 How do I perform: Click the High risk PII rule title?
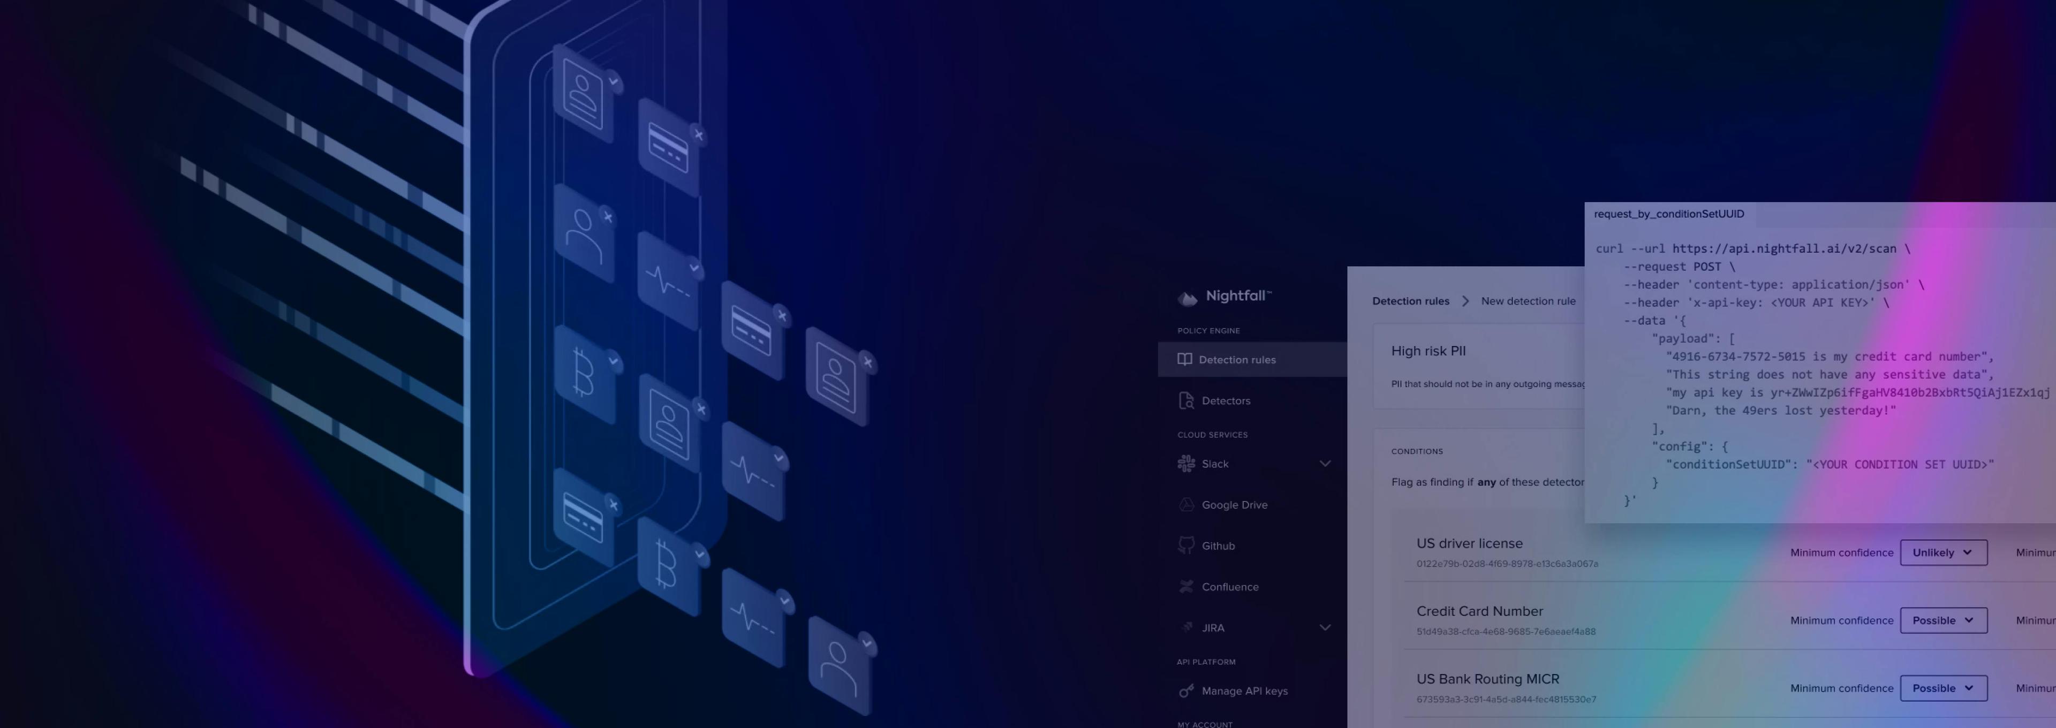click(x=1428, y=351)
